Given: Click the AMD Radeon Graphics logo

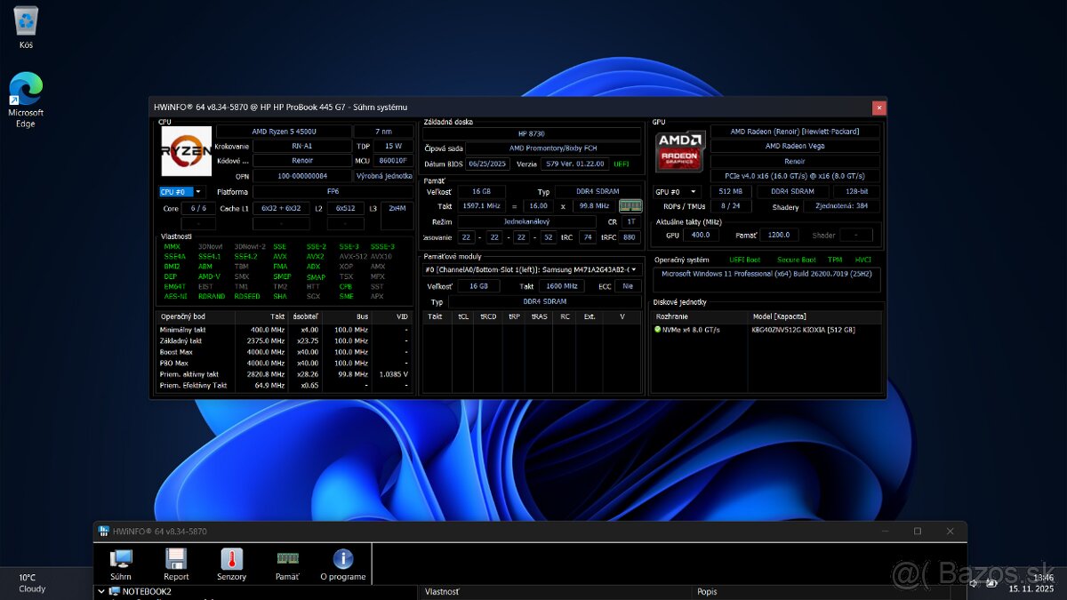Looking at the screenshot, I should (680, 151).
